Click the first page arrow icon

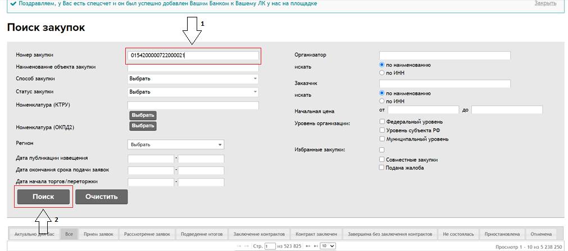coord(238,246)
